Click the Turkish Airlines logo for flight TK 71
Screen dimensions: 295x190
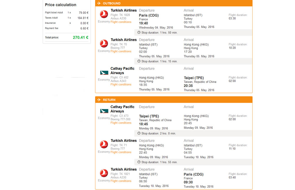(104, 144)
